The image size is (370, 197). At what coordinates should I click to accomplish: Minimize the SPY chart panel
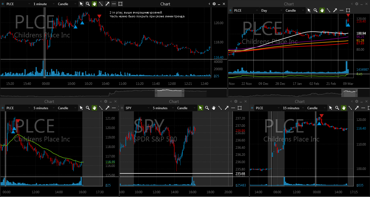click(x=241, y=101)
